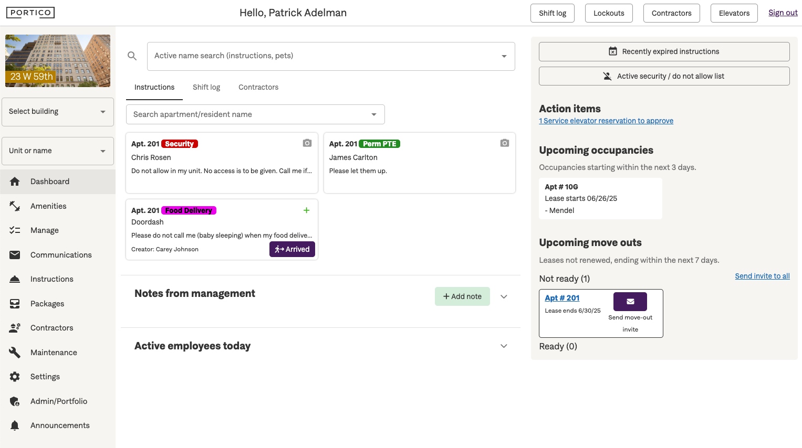Click the camera icon on James Carlton card
This screenshot has height=448, width=802.
(505, 143)
